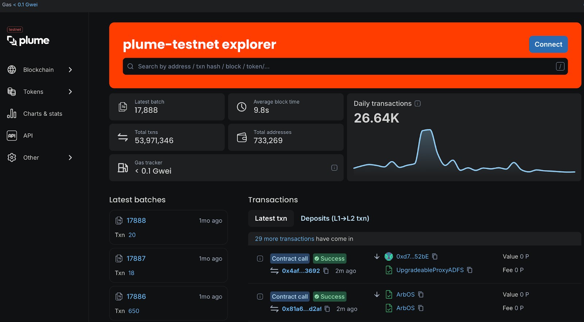Viewport: 584px width, 322px height.
Task: Open the recipient ArbOS contract link
Action: coord(406,308)
